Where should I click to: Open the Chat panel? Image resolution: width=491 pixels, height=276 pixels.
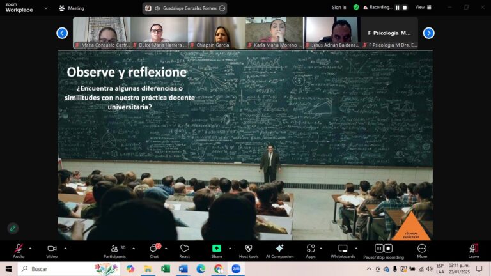coord(154,252)
